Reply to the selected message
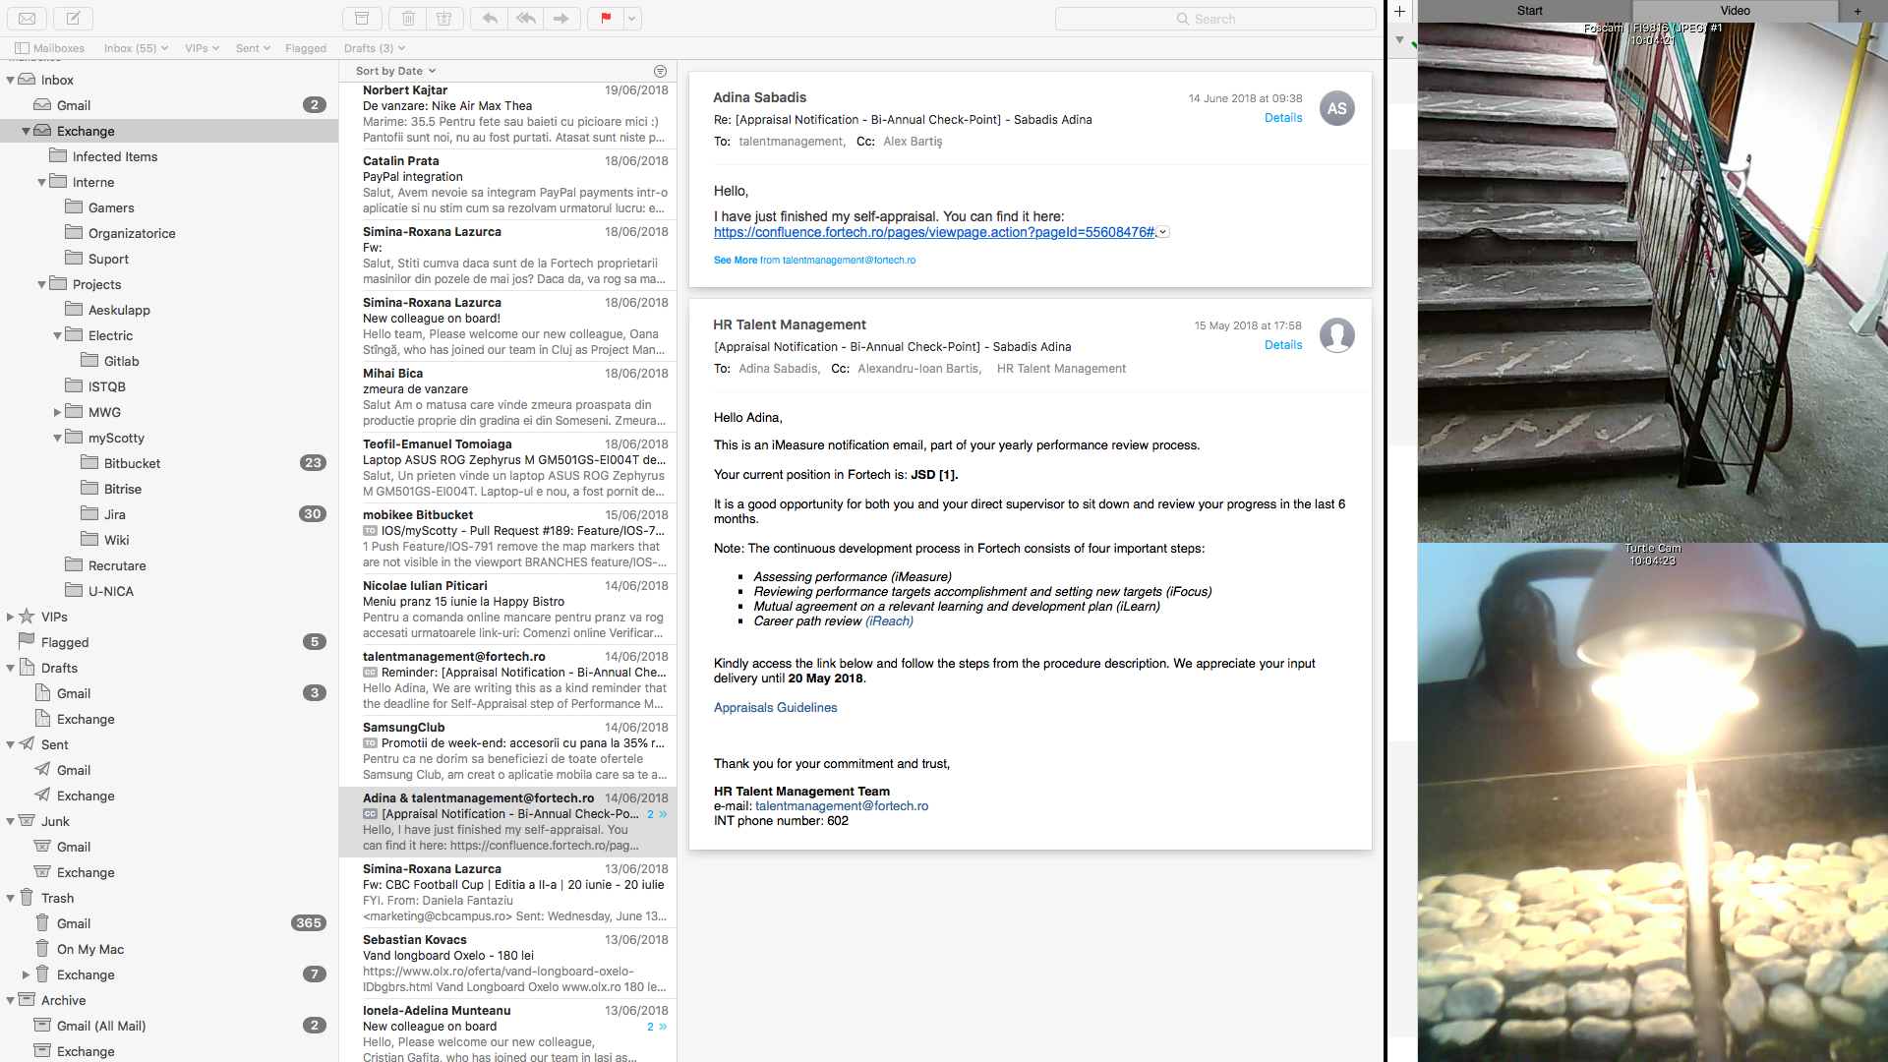 [x=489, y=18]
